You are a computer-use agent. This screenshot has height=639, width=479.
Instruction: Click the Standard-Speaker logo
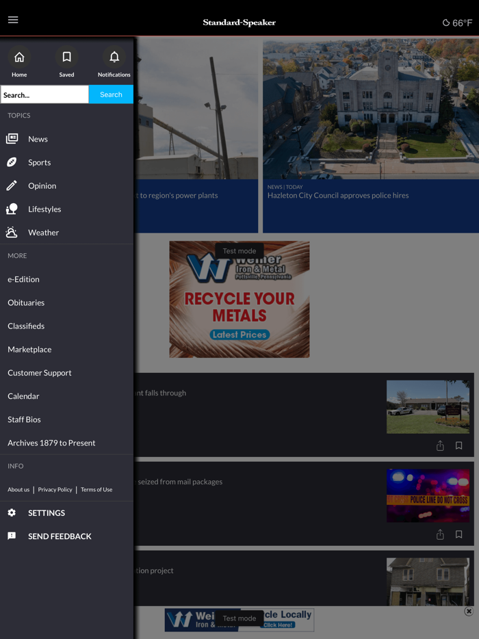tap(239, 23)
